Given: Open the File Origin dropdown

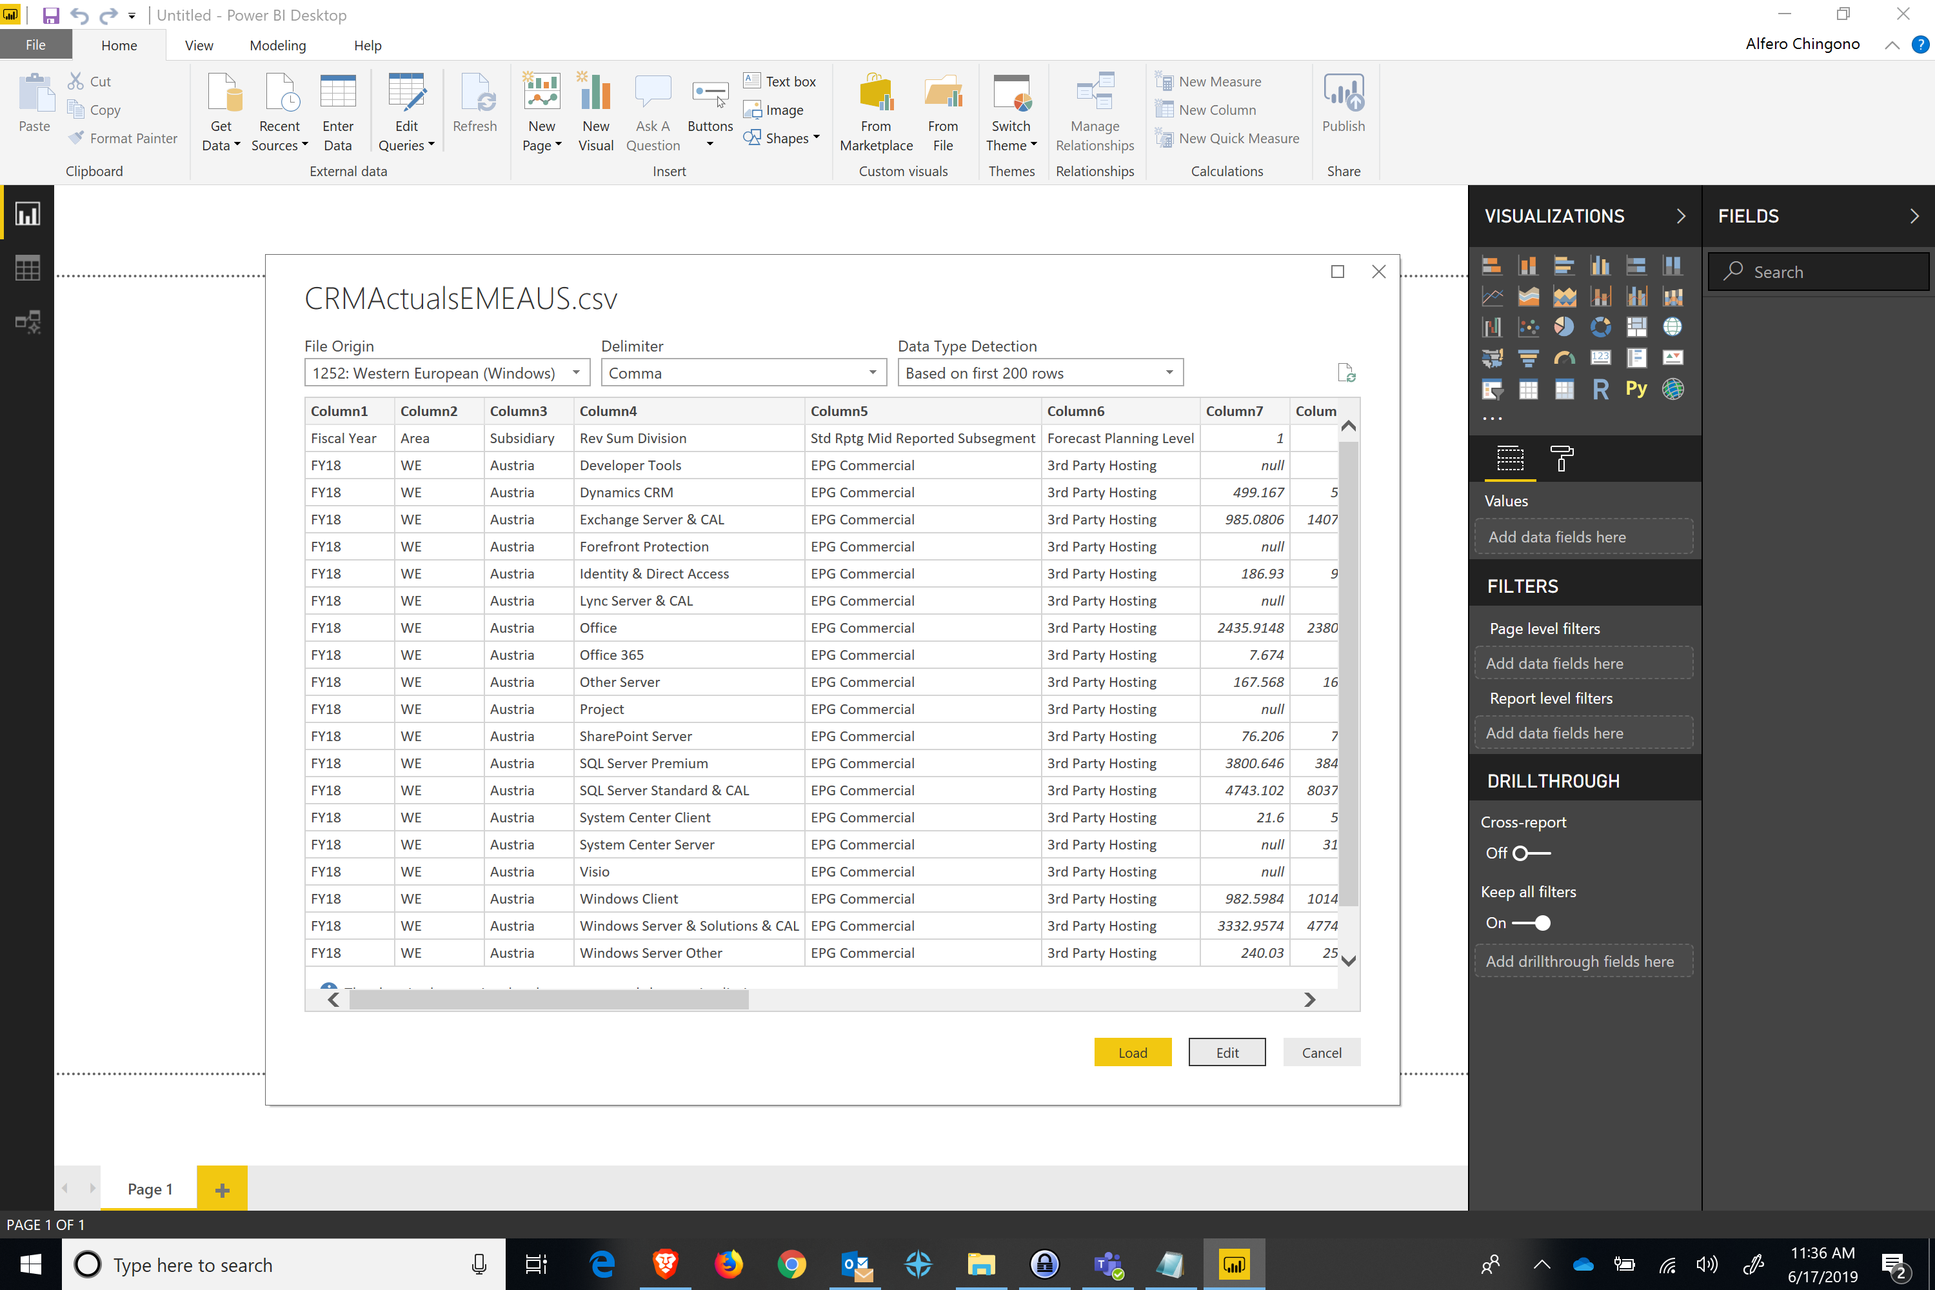Looking at the screenshot, I should pos(448,373).
